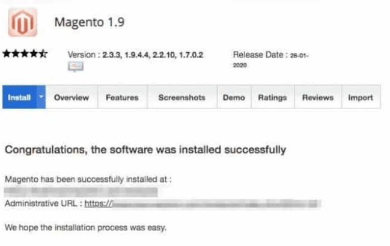Click the Release Date value
390x246 pixels.
tap(271, 60)
